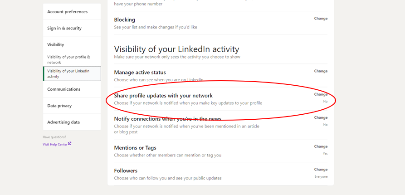Click Change for Notify connections in the news
The height and width of the screenshot is (195, 405).
(321, 117)
